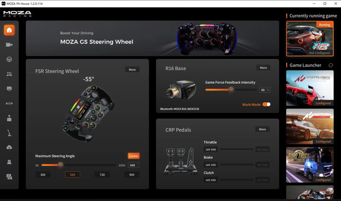Minimize the MOZA Pit House window
The height and width of the screenshot is (201, 341).
(x=314, y=4)
